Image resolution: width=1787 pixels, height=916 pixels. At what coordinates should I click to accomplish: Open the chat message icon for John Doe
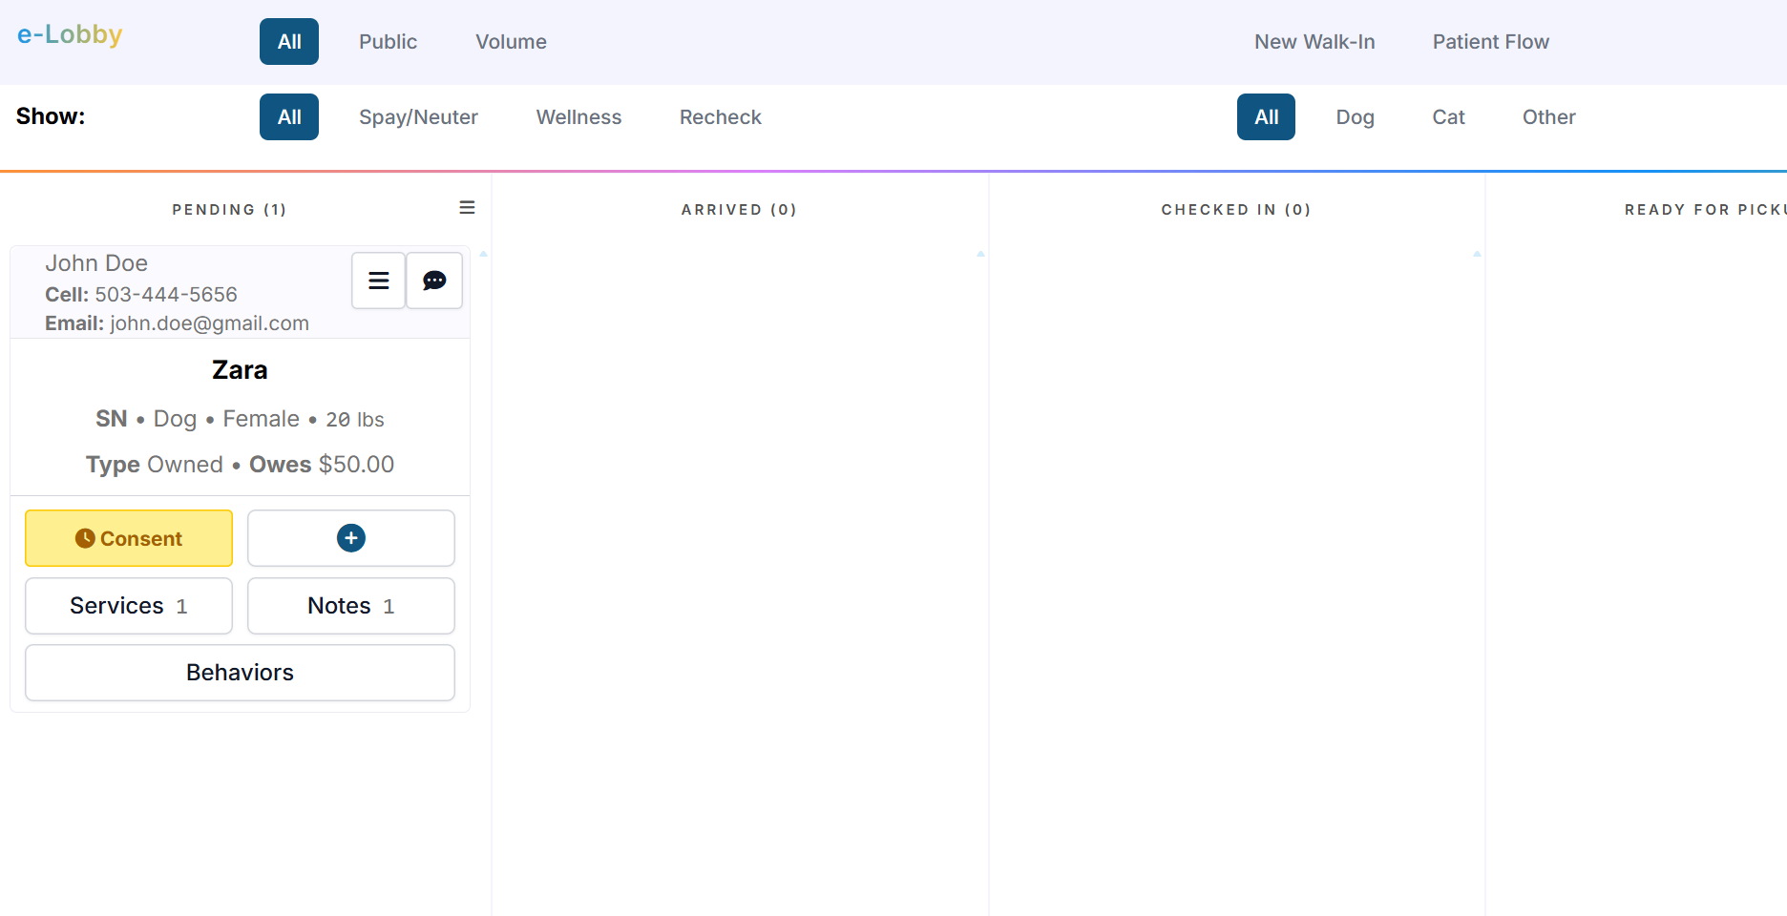click(x=434, y=281)
